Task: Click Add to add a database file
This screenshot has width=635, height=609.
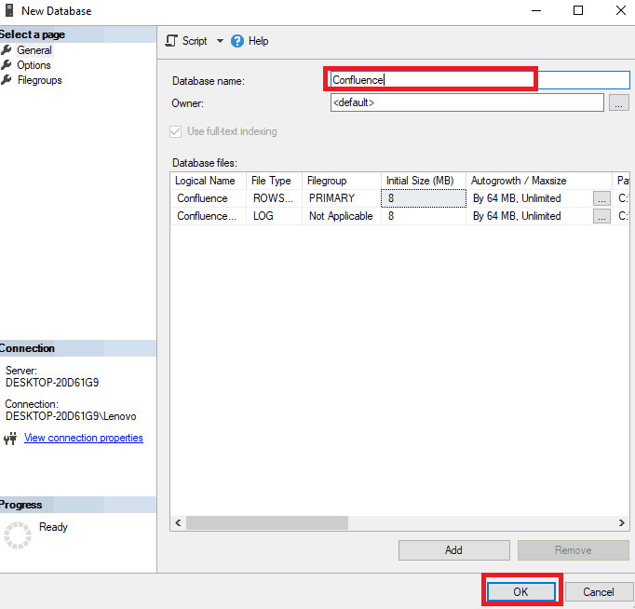Action: click(453, 550)
